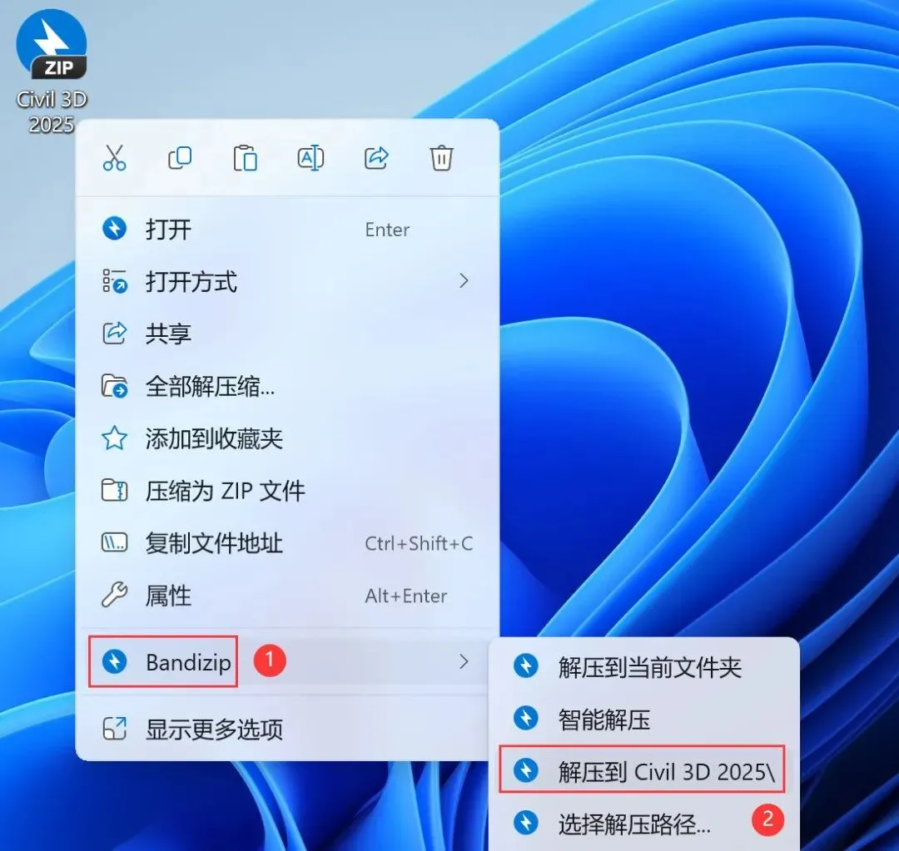The height and width of the screenshot is (851, 899).
Task: Click the star icon beside 添加到收藏夹
Action: 115,438
